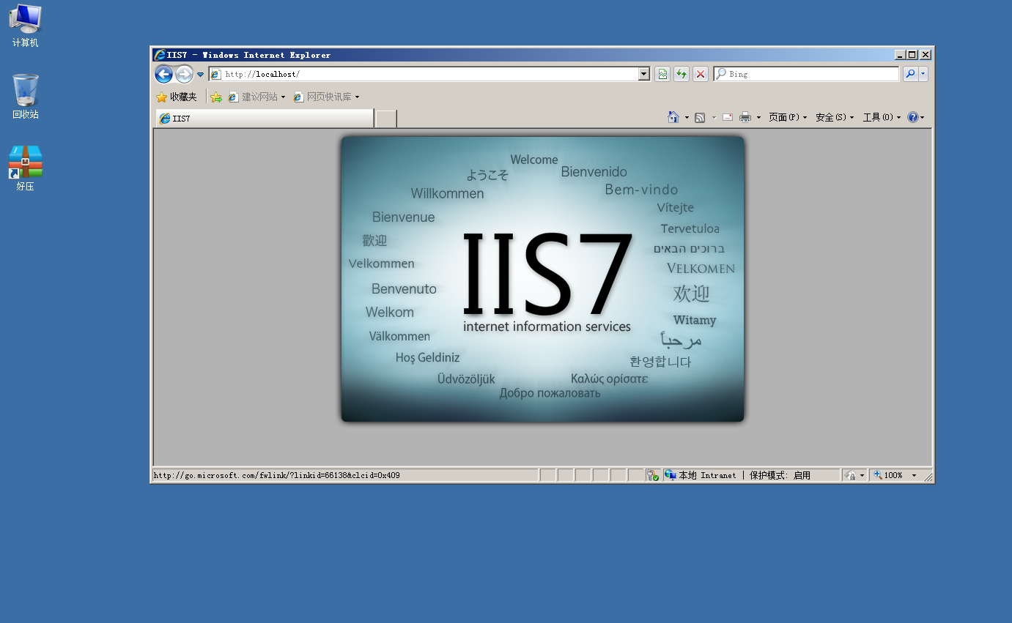Go to the Home page icon

coord(673,117)
